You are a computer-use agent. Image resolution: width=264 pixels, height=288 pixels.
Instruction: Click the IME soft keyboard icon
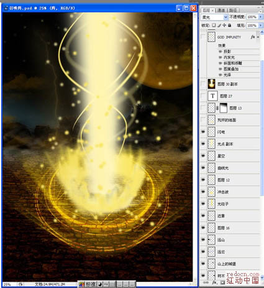[112, 284]
